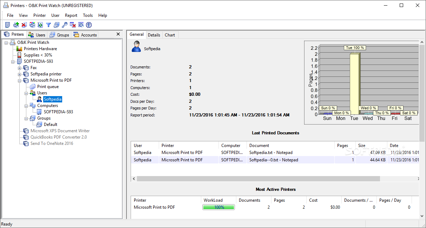Sort by the Cost column header
426x228 pixels.
324,200
